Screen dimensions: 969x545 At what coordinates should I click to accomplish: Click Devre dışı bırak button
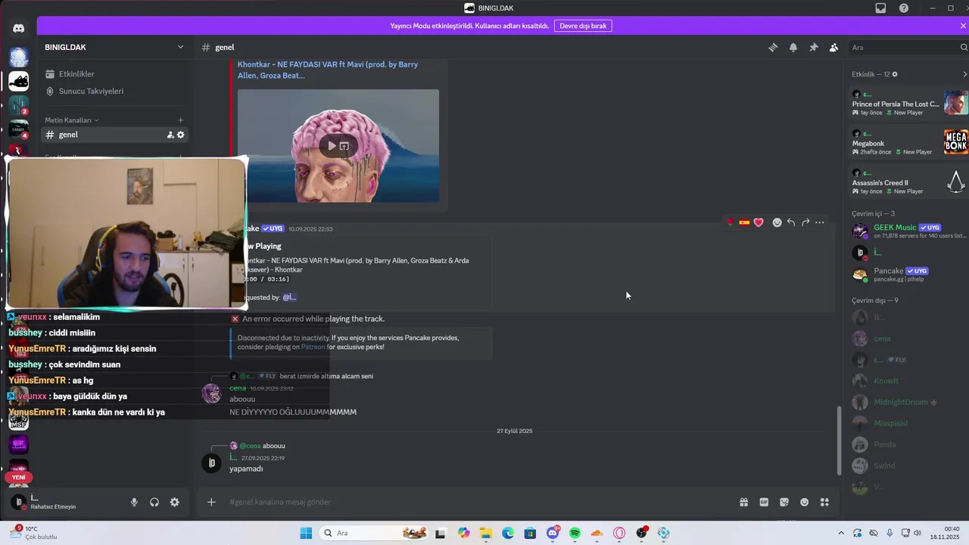pyautogui.click(x=583, y=26)
